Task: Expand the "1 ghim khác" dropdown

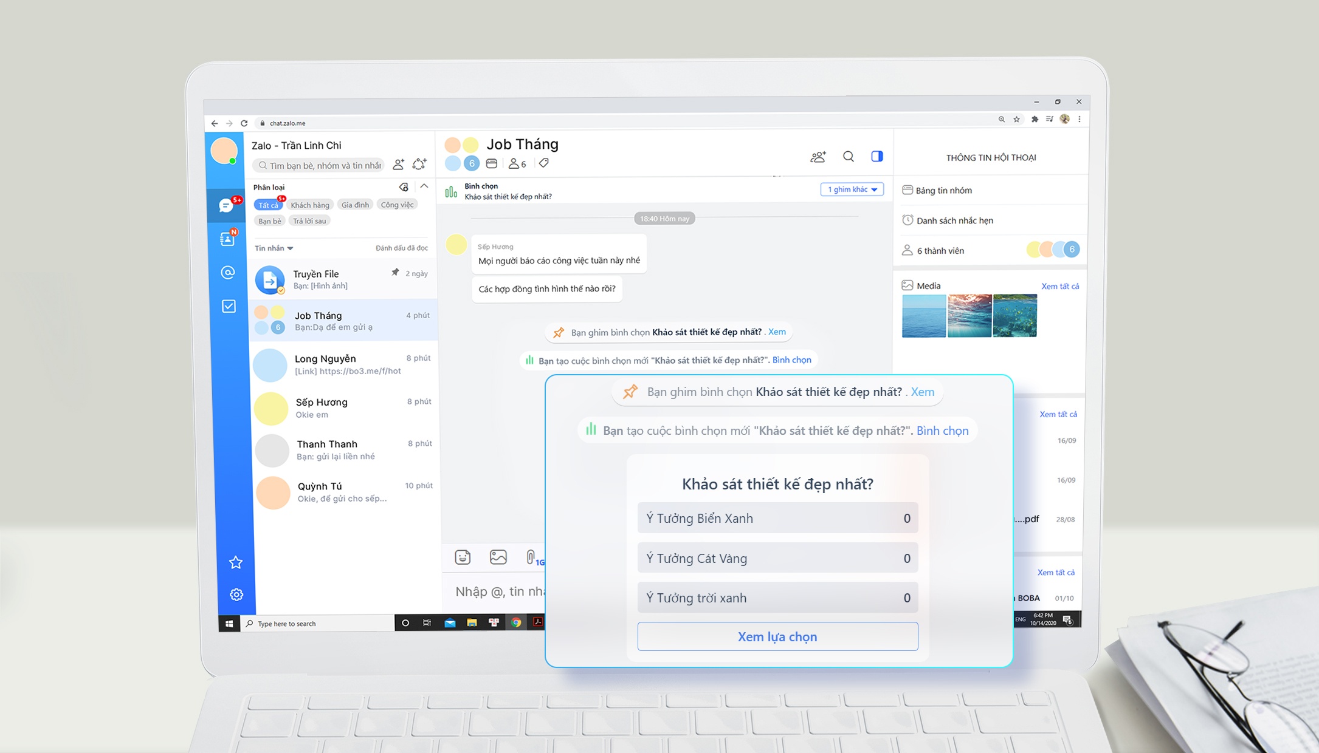Action: (852, 189)
